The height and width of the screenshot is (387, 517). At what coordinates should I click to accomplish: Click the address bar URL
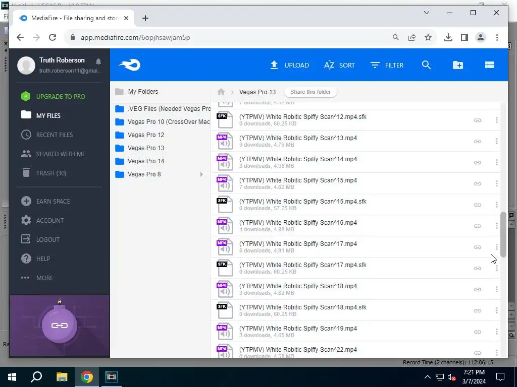tap(135, 37)
